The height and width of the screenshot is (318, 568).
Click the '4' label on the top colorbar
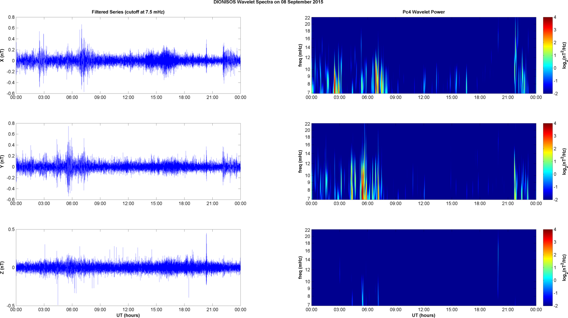point(555,18)
